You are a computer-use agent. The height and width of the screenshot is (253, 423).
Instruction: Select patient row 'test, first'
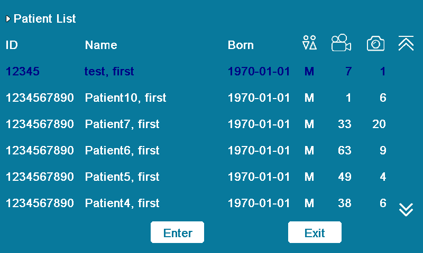[x=109, y=71]
